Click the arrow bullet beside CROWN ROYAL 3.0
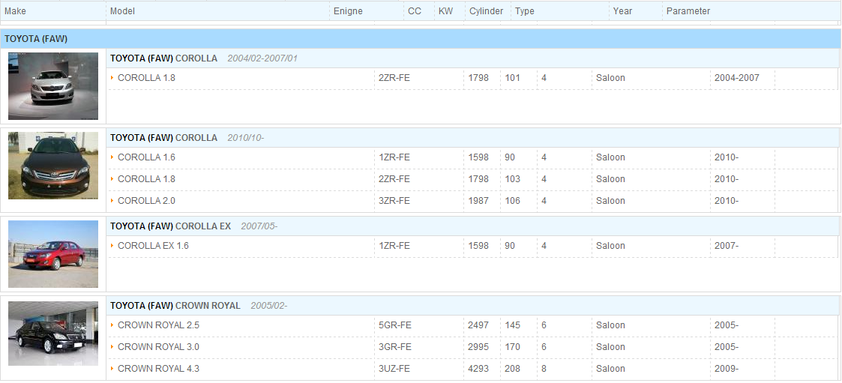The width and height of the screenshot is (842, 383). (112, 347)
